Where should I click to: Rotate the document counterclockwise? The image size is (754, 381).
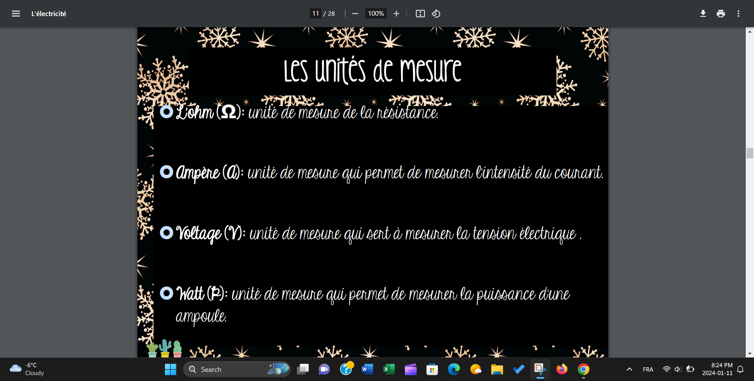pyautogui.click(x=436, y=14)
